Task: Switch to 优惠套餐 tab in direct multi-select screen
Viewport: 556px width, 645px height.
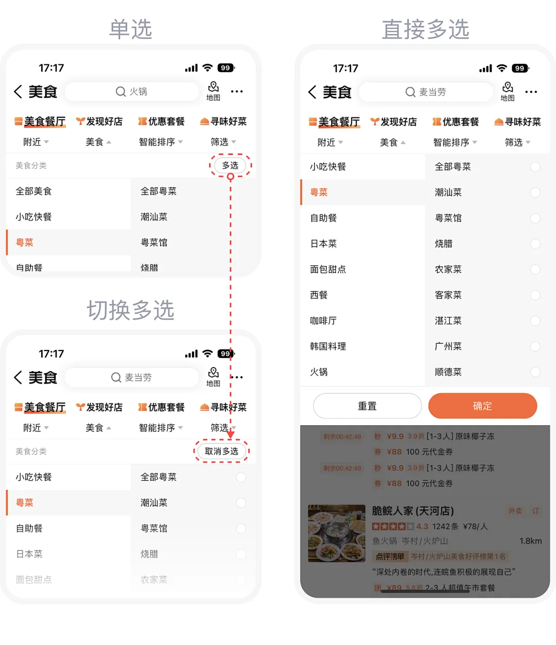Action: [456, 122]
